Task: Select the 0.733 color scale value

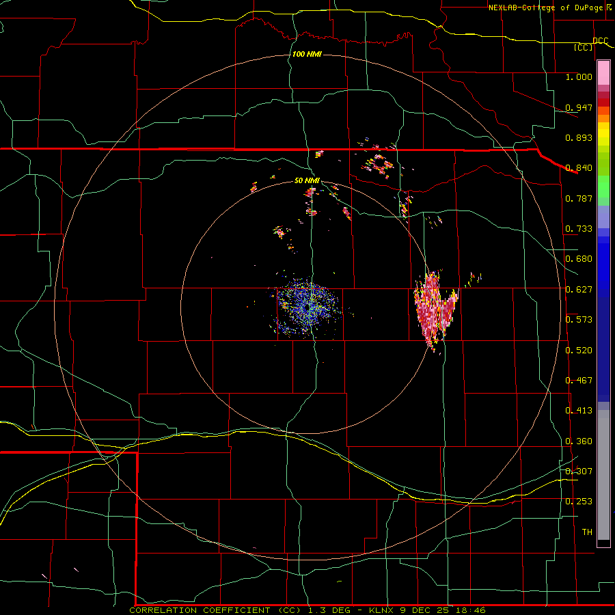Action: click(x=579, y=229)
